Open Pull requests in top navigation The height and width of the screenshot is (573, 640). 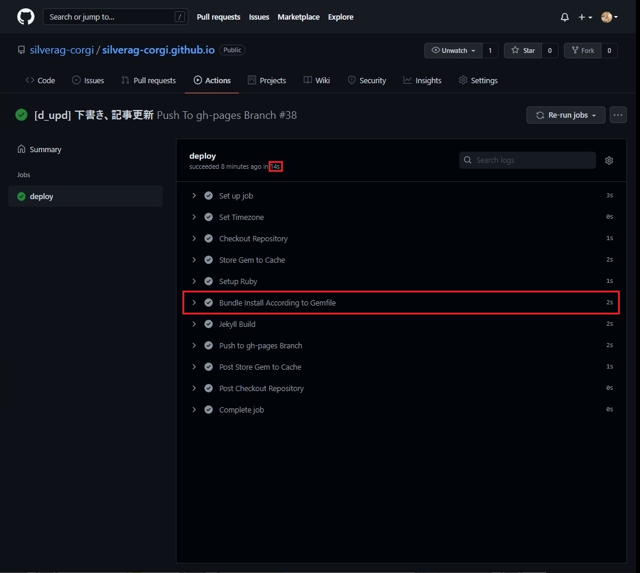click(218, 17)
